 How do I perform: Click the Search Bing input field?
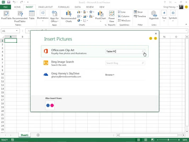[125, 63]
